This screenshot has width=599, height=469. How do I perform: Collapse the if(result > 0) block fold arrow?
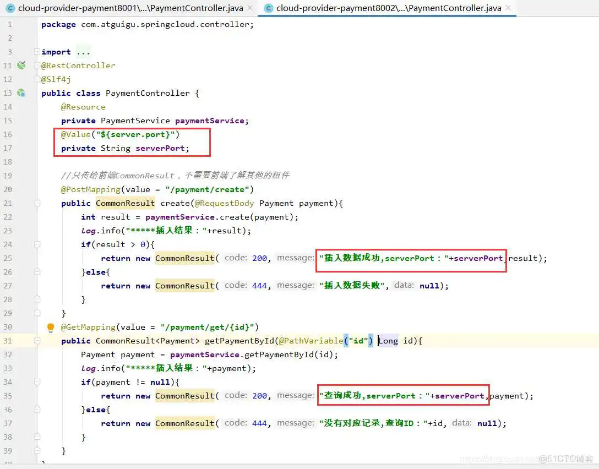pos(36,244)
